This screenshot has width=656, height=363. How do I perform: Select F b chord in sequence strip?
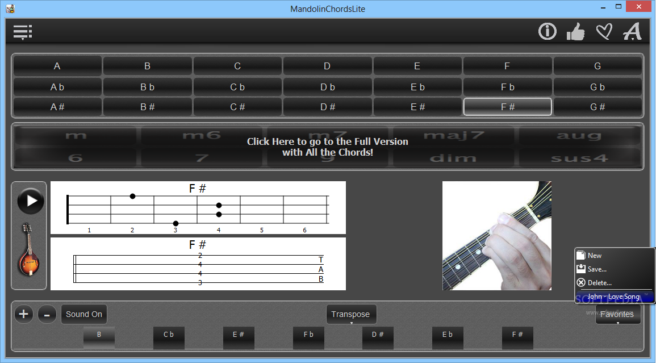coord(308,338)
